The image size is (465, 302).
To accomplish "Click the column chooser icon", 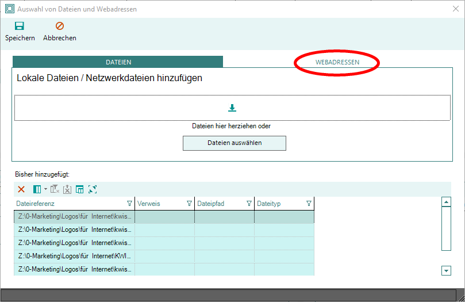I will (37, 189).
